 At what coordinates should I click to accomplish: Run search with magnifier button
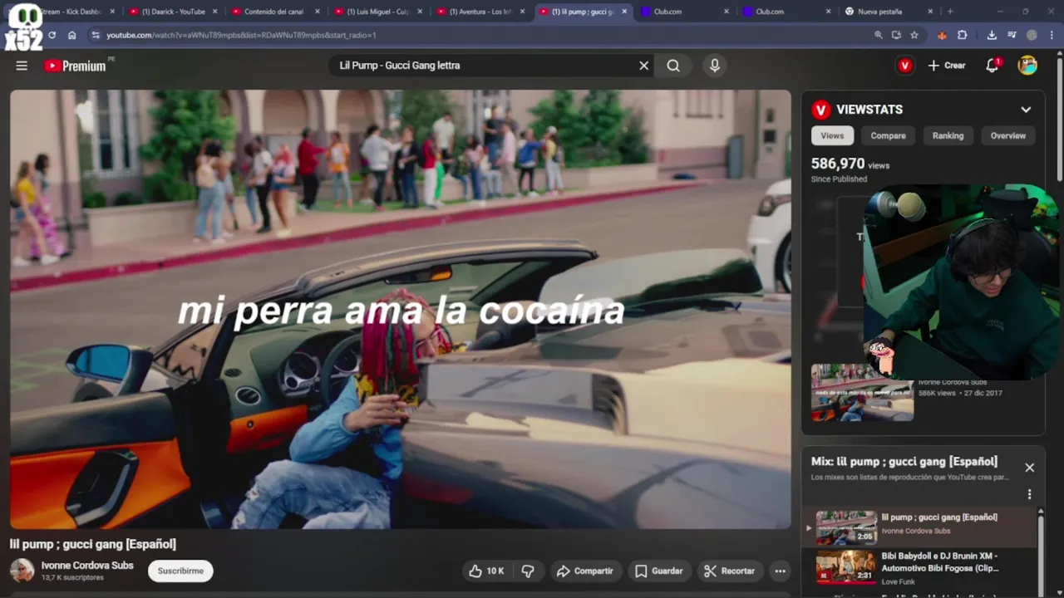coord(673,66)
